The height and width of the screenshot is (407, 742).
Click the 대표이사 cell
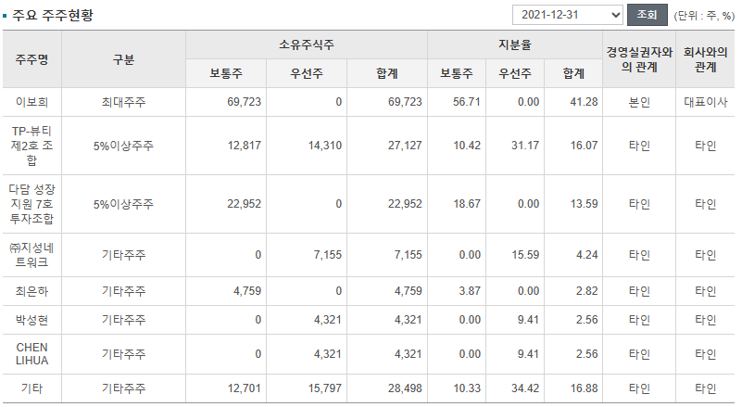705,102
